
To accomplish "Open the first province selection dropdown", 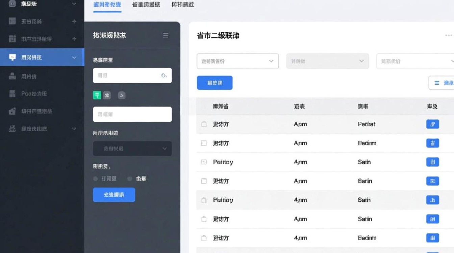I will click(x=237, y=61).
